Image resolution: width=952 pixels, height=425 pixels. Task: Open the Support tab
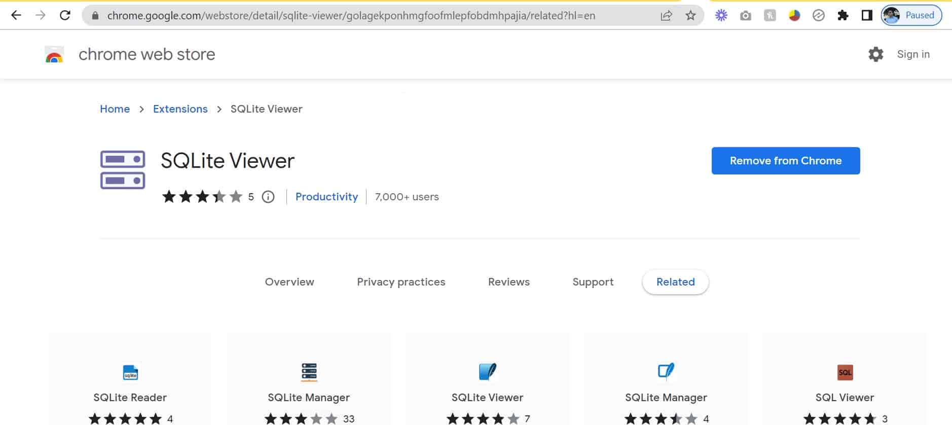point(593,282)
